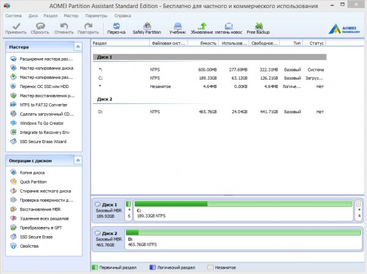367x274 pixels.
Task: Open Мастер копирования раздела wizard
Action: (x=42, y=77)
